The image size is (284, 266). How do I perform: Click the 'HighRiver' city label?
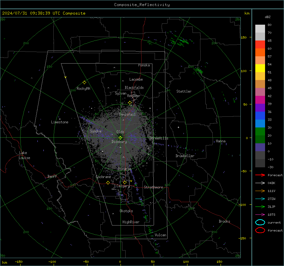tap(131, 222)
